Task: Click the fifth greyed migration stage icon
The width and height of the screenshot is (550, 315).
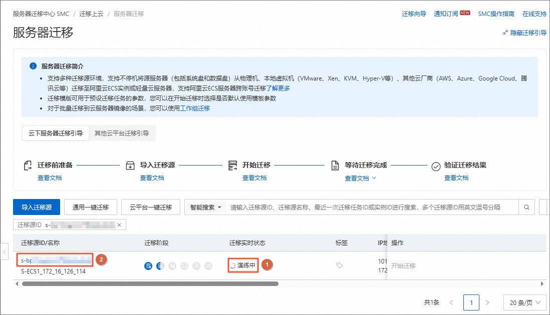Action: (x=196, y=266)
